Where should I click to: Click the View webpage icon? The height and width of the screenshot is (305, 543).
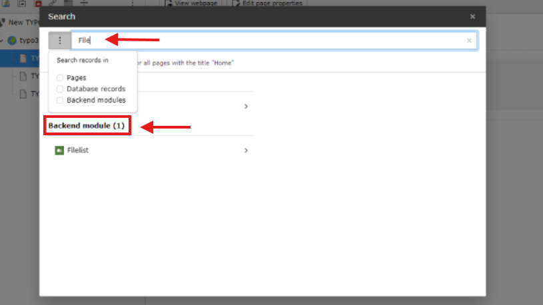pyautogui.click(x=169, y=3)
